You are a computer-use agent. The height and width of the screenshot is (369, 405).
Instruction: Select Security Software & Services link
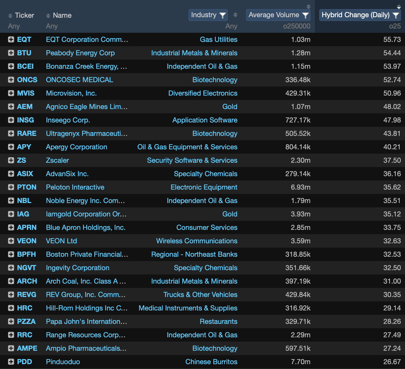pos(192,160)
